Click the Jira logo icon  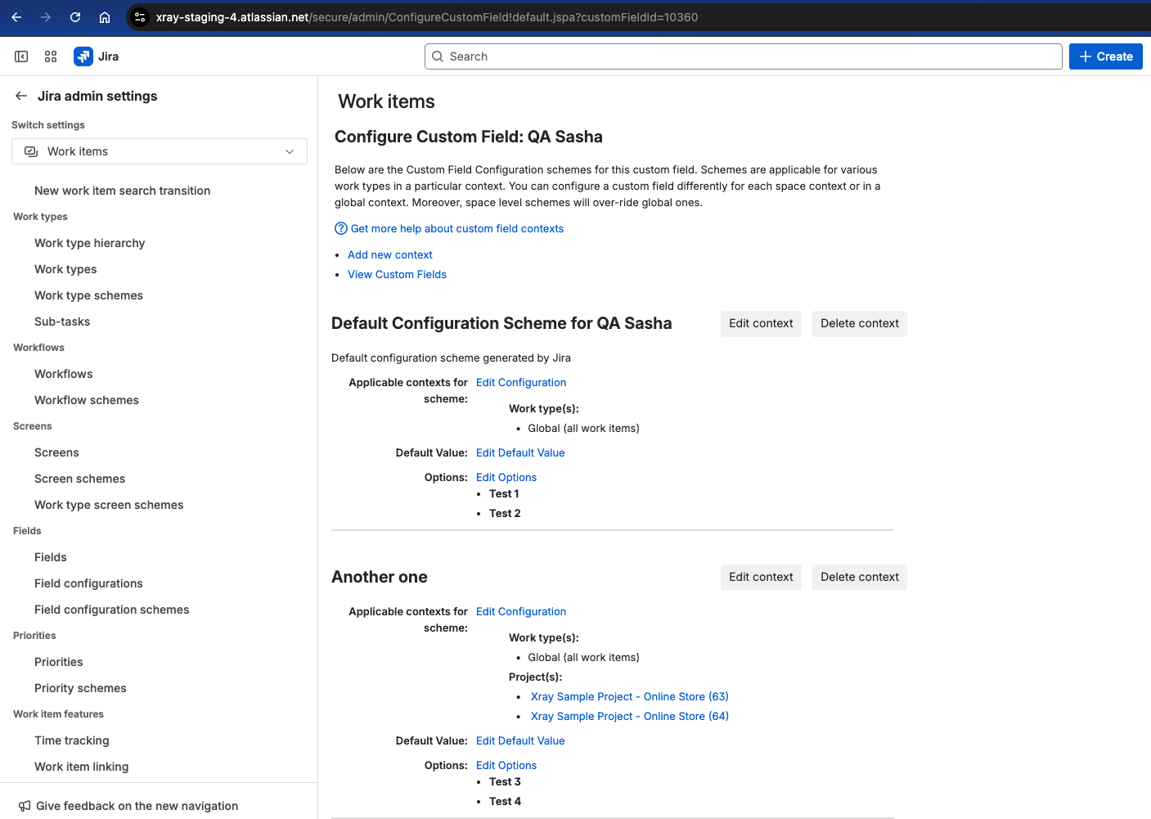83,56
